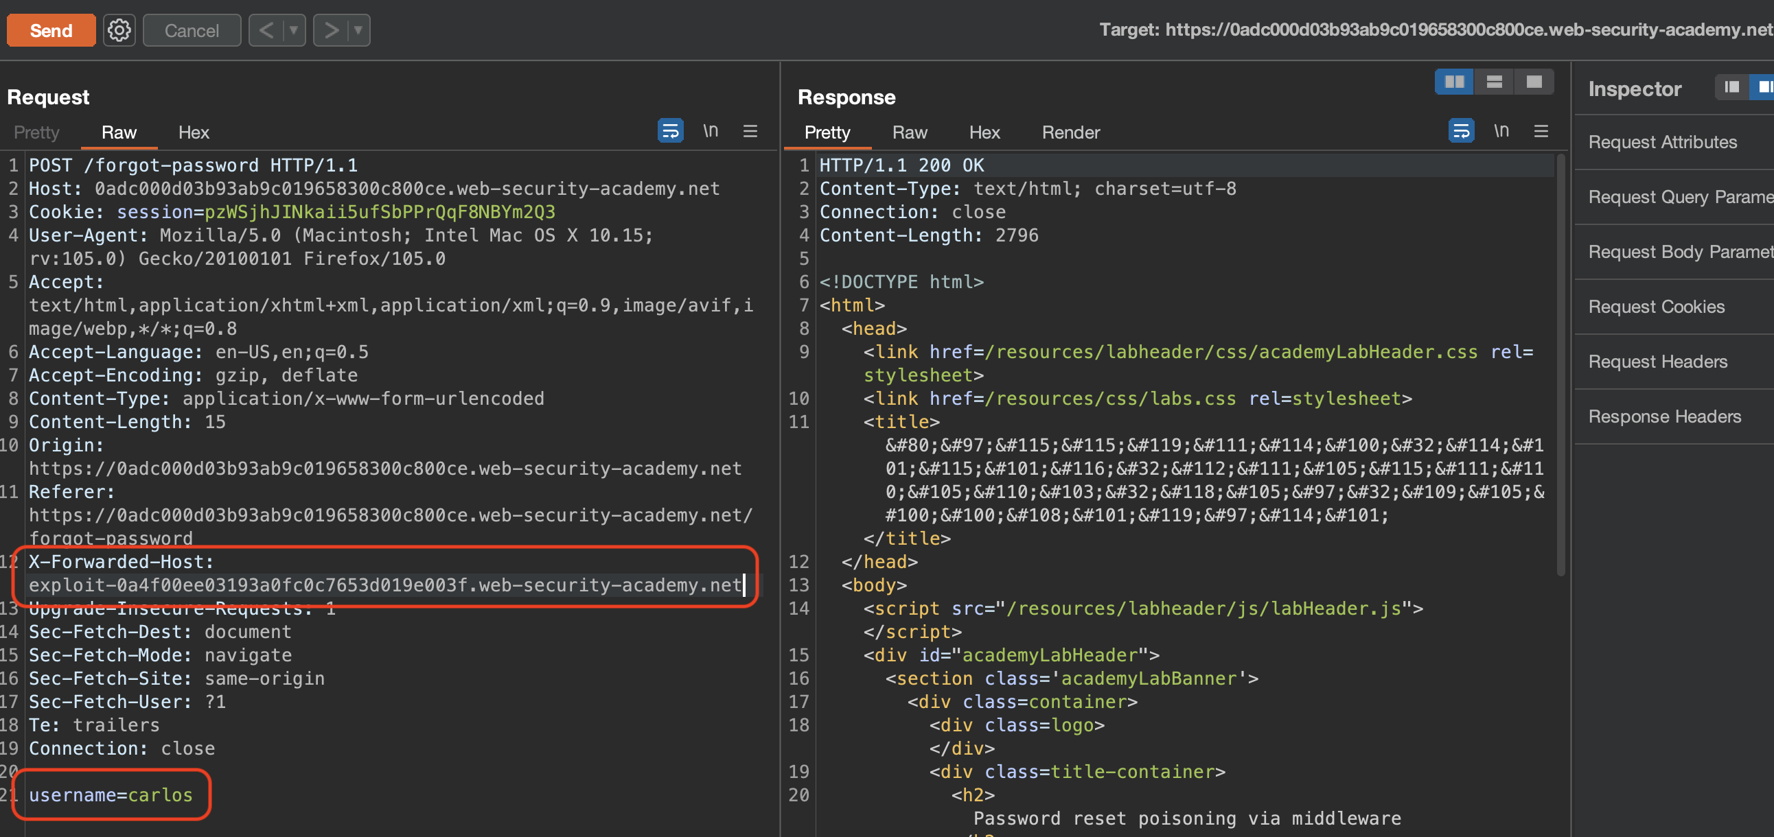Screen dimensions: 1774x837
Task: Click the Cancel button
Action: click(x=192, y=30)
